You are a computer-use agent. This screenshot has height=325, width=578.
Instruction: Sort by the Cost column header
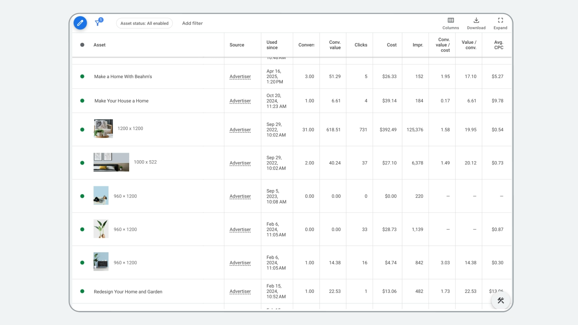(x=392, y=45)
